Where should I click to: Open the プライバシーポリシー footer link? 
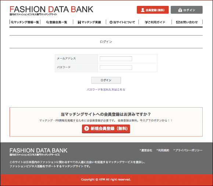click(188, 150)
